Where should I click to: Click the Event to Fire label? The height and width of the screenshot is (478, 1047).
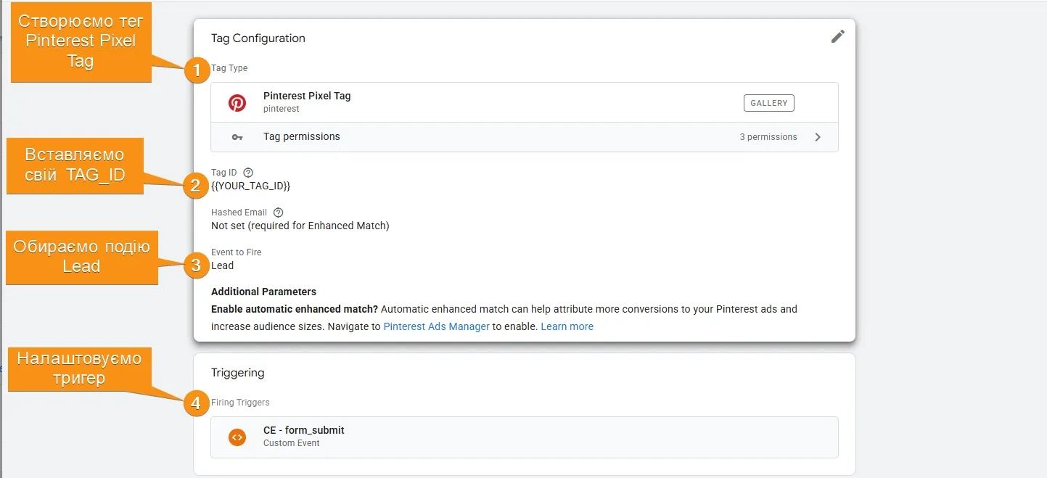[237, 252]
